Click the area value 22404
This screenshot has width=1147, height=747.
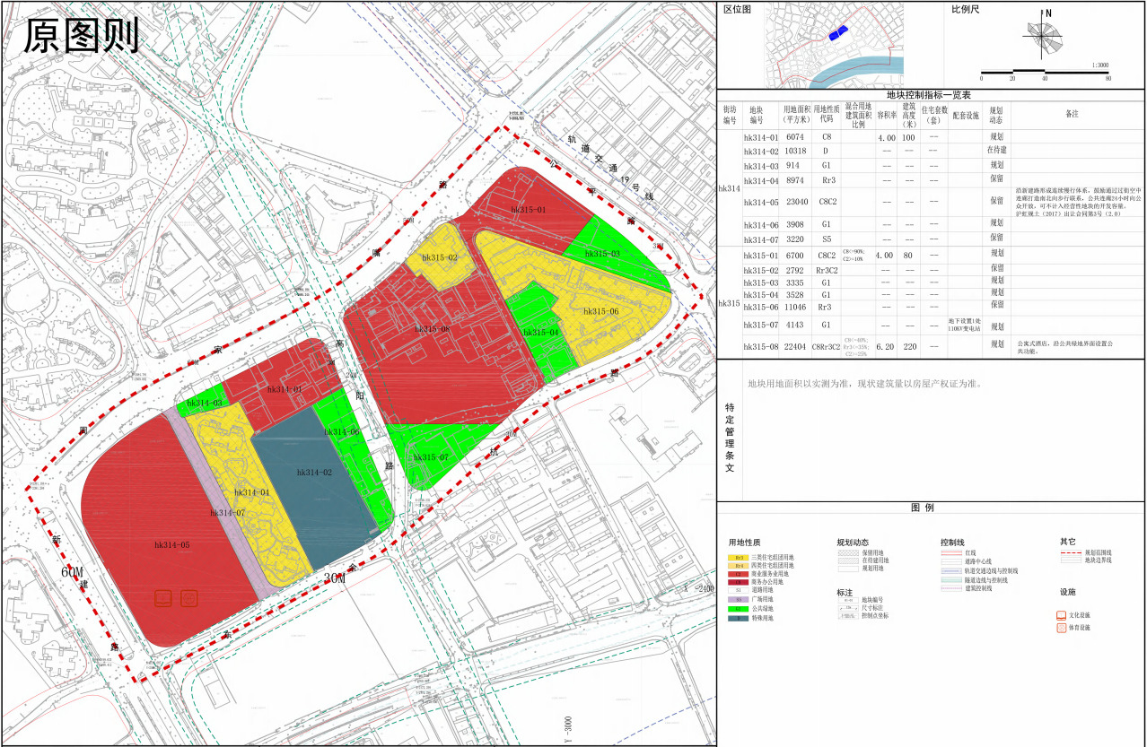pyautogui.click(x=794, y=346)
